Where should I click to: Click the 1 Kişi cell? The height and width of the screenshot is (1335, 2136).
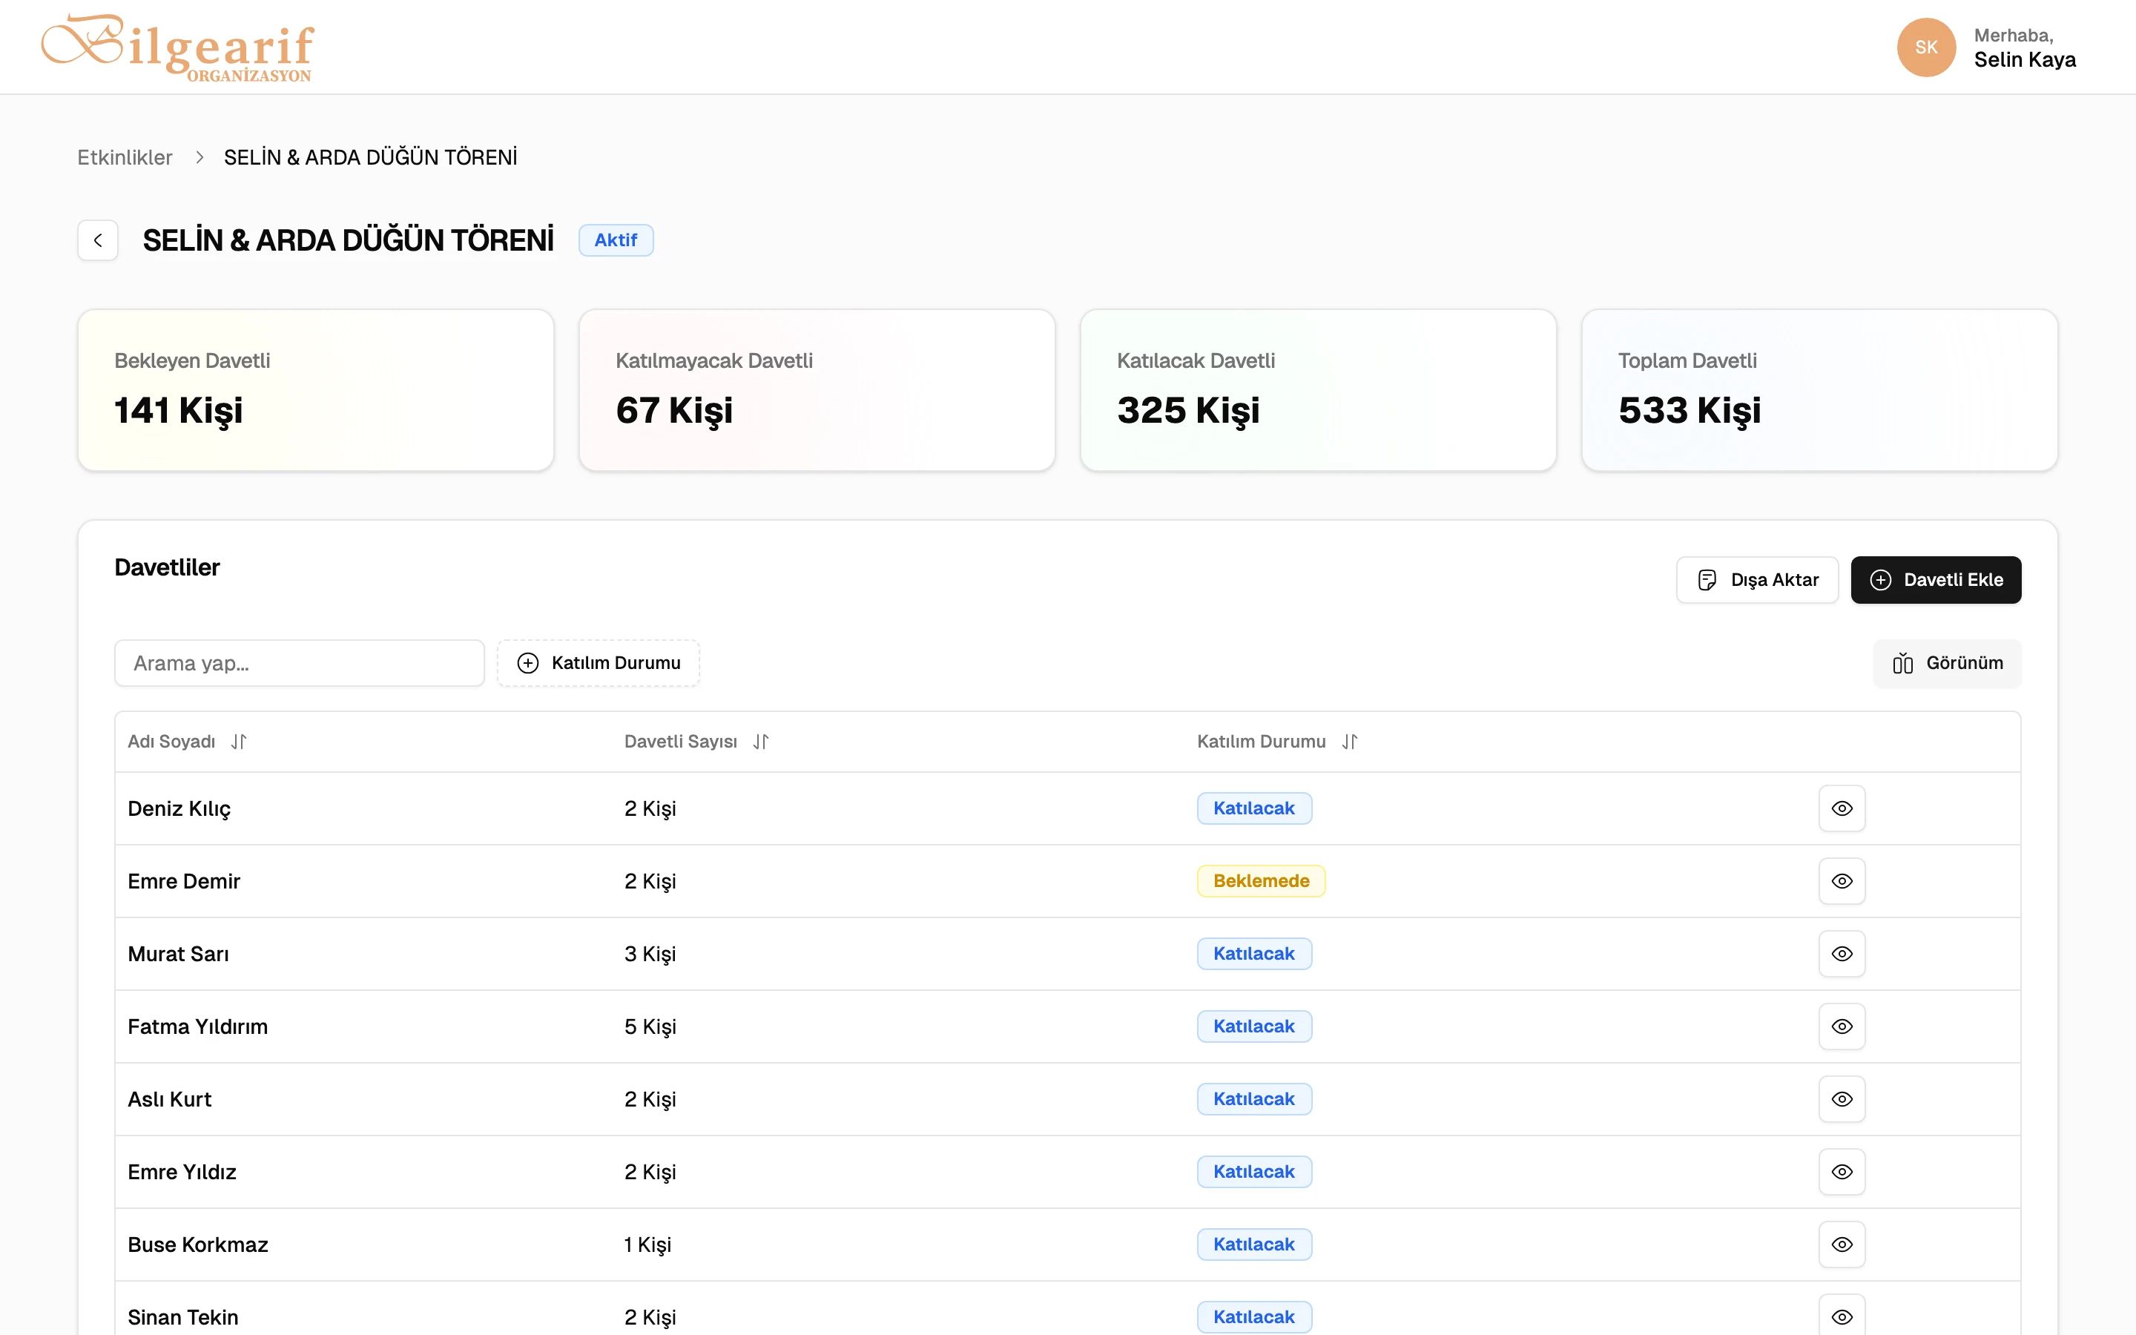pyautogui.click(x=647, y=1245)
